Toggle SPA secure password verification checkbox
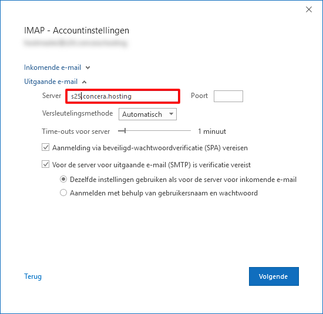323x314 pixels. 46,147
